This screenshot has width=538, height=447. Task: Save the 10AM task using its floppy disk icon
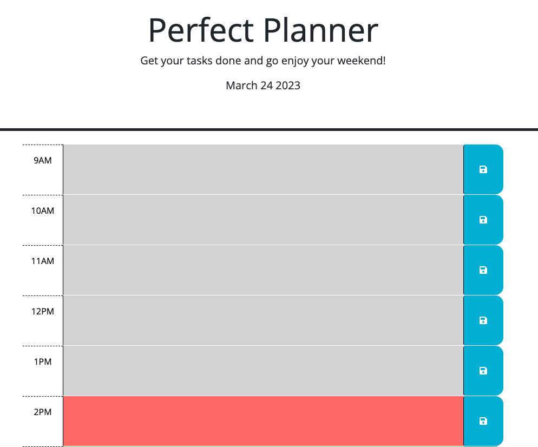point(483,219)
